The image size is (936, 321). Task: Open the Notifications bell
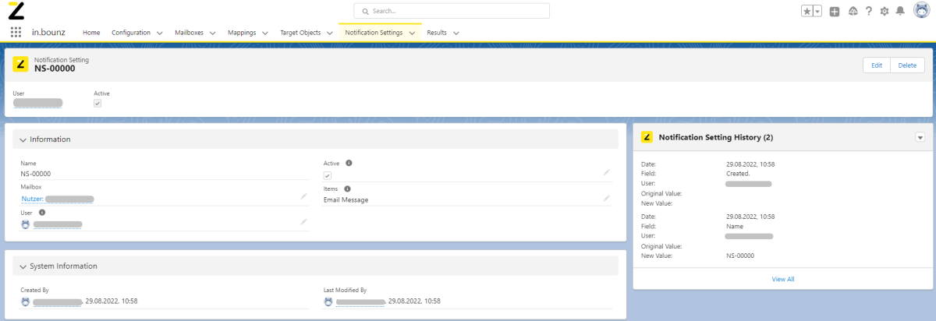pos(900,11)
